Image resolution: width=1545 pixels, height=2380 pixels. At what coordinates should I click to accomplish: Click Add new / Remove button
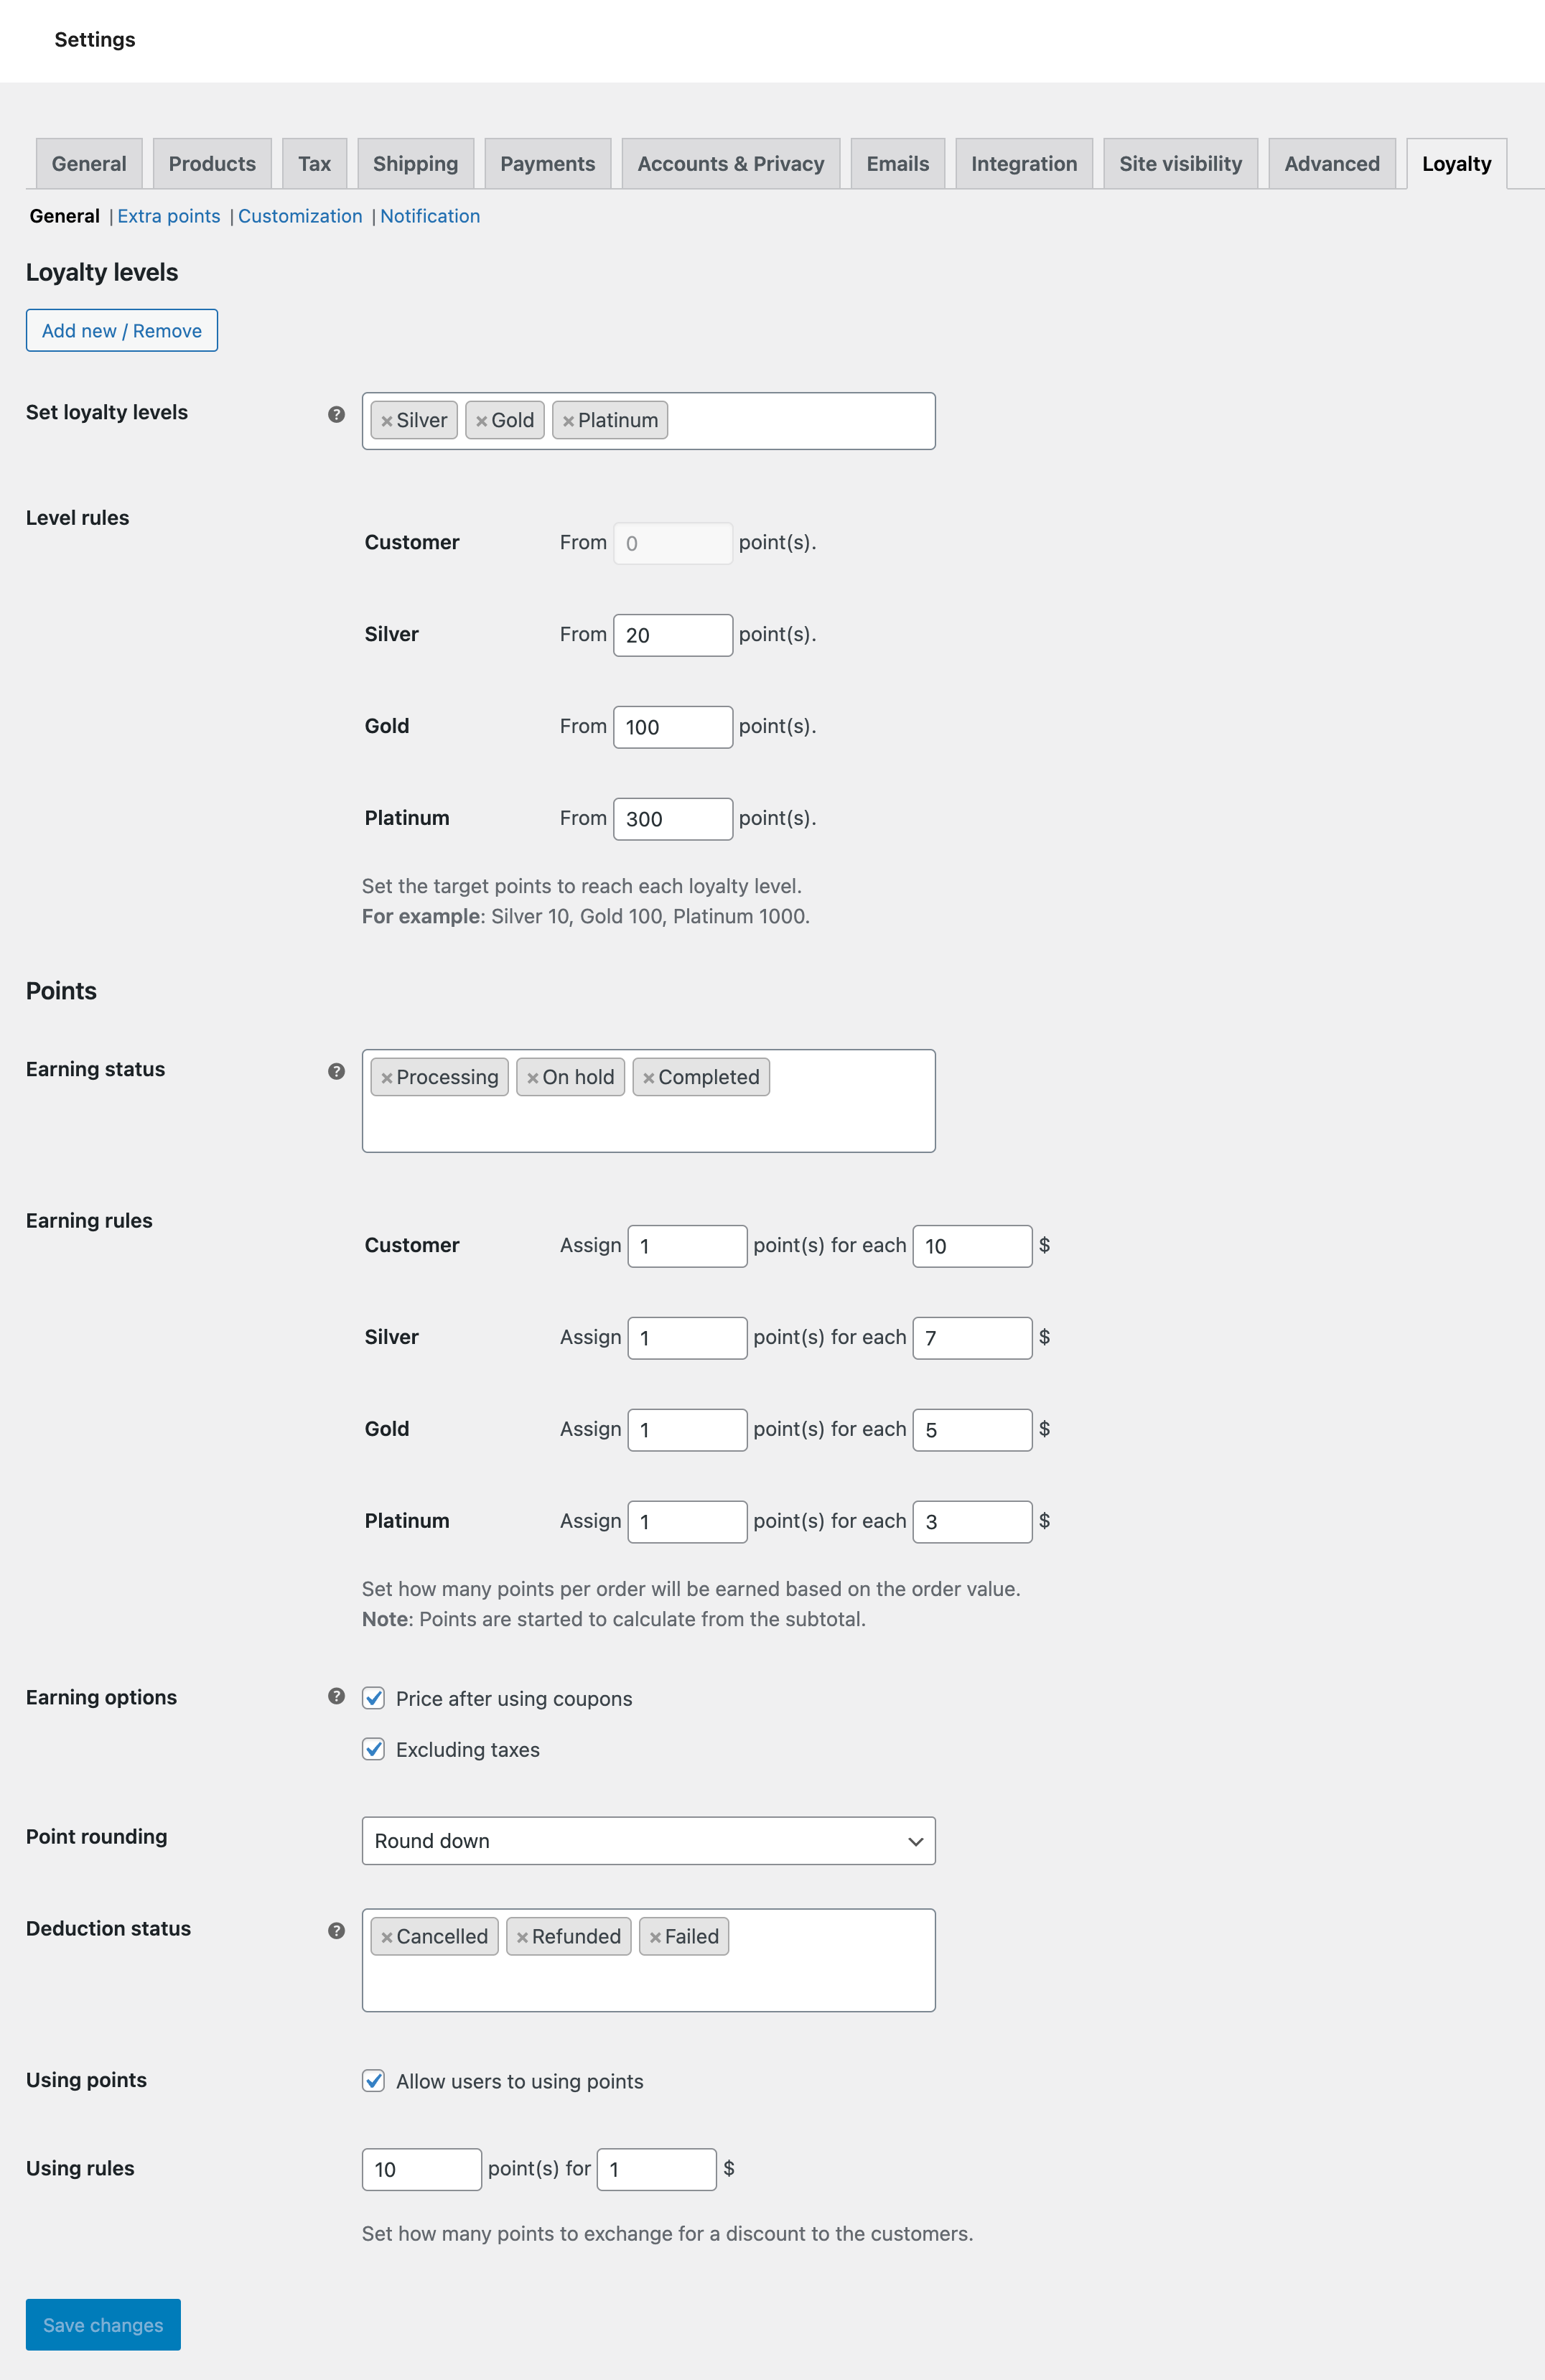tap(121, 330)
